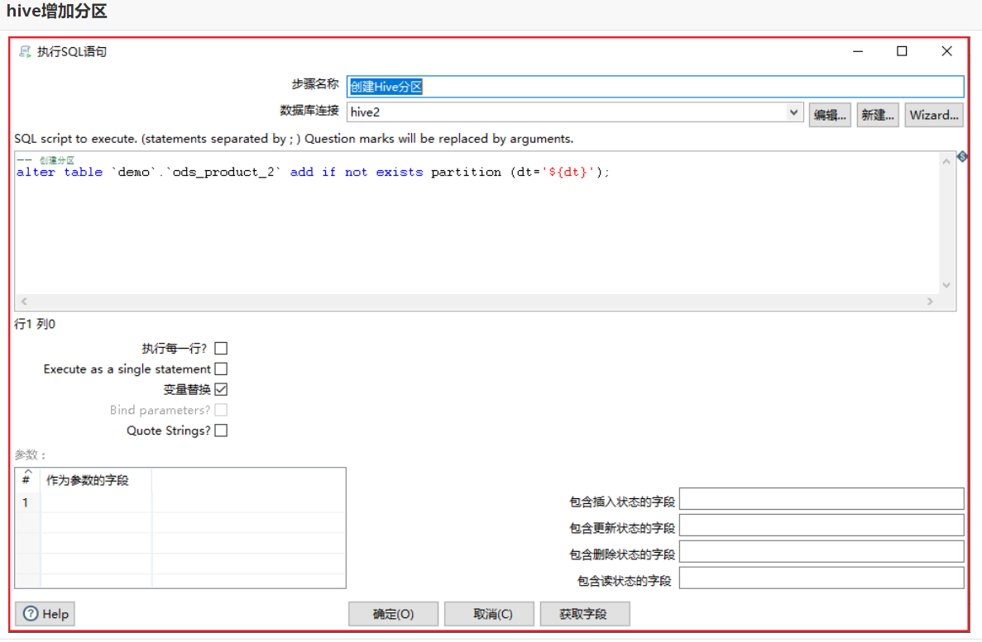Check Execute as a single statement

[x=221, y=369]
